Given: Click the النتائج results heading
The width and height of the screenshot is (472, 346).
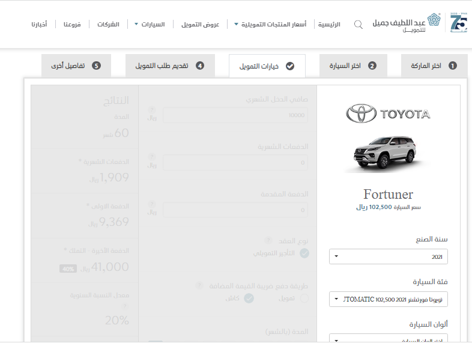Looking at the screenshot, I should point(116,100).
